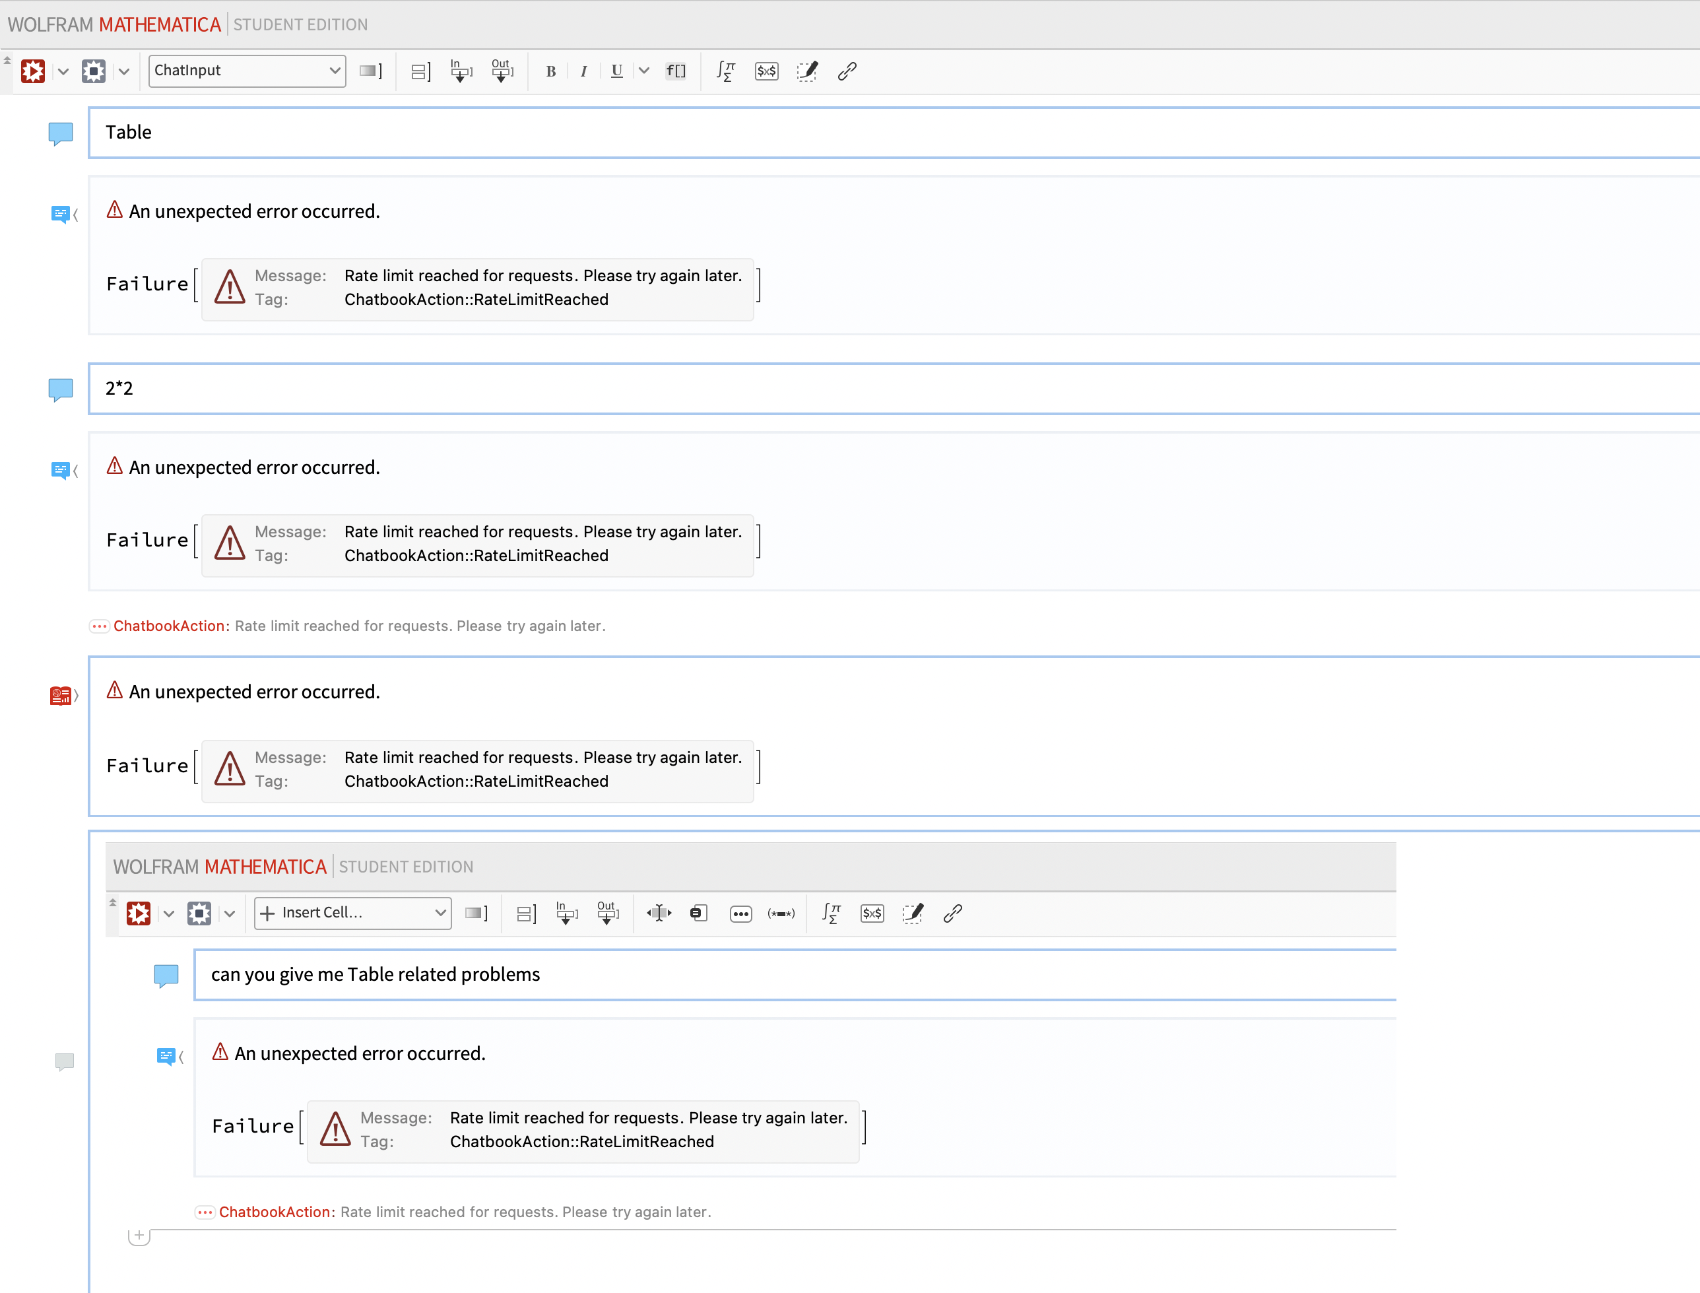The image size is (1700, 1293).
Task: Click the 'An unexpected error occurred.' text beside the red chat icon
Action: pos(255,692)
